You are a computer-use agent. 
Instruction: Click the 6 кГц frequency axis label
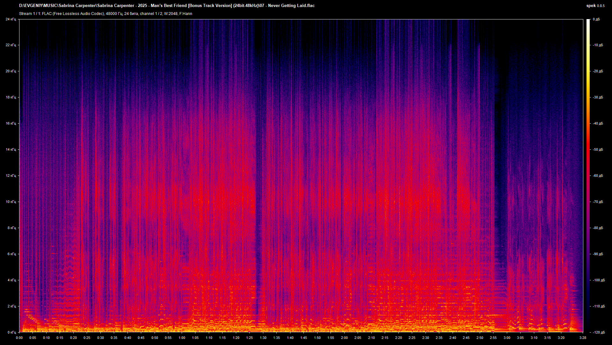tap(11, 254)
